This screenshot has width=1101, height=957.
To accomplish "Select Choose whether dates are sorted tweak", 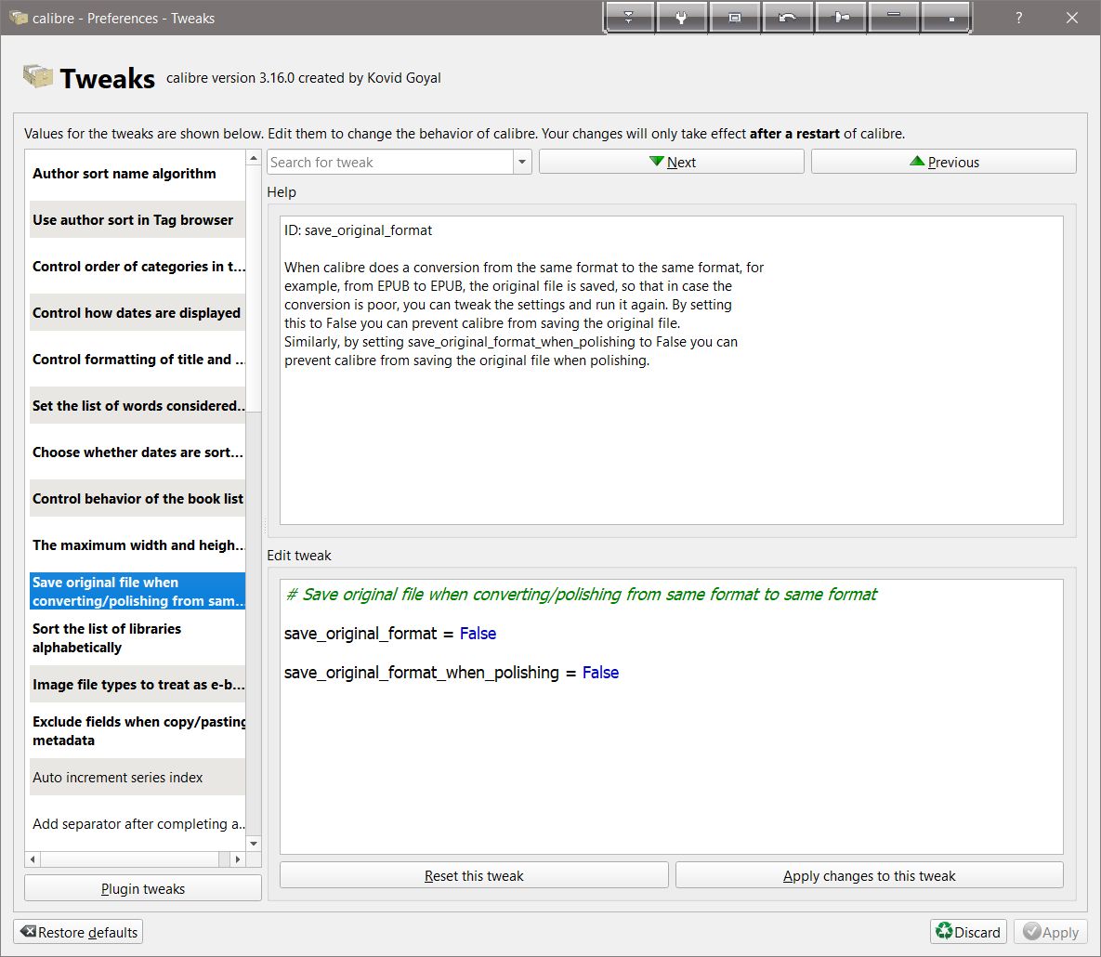I will (138, 452).
